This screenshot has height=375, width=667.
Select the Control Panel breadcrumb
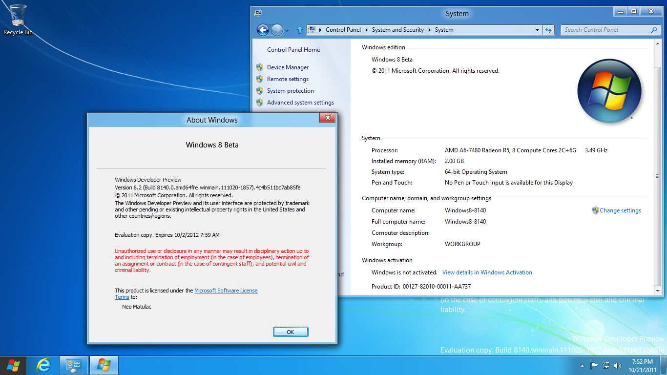point(343,30)
